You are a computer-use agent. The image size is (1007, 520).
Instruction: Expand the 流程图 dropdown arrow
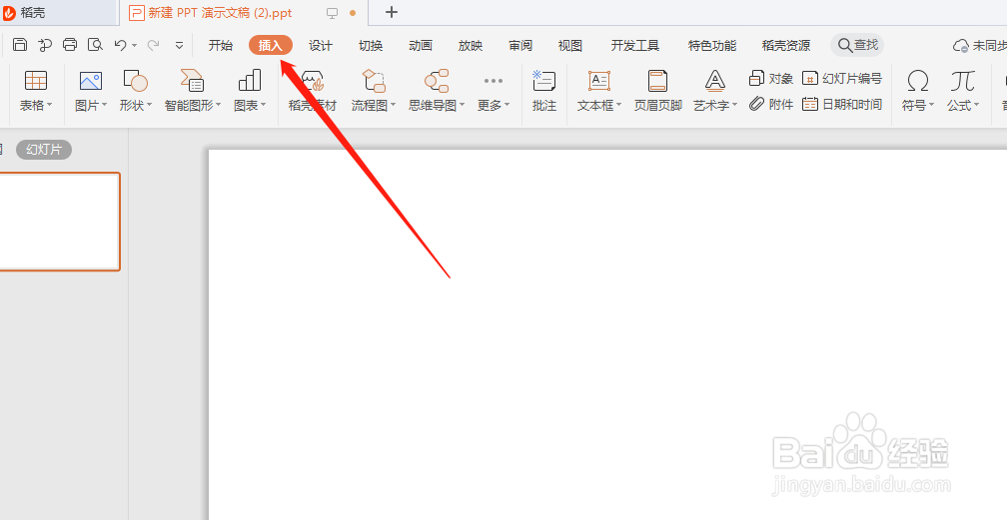393,105
